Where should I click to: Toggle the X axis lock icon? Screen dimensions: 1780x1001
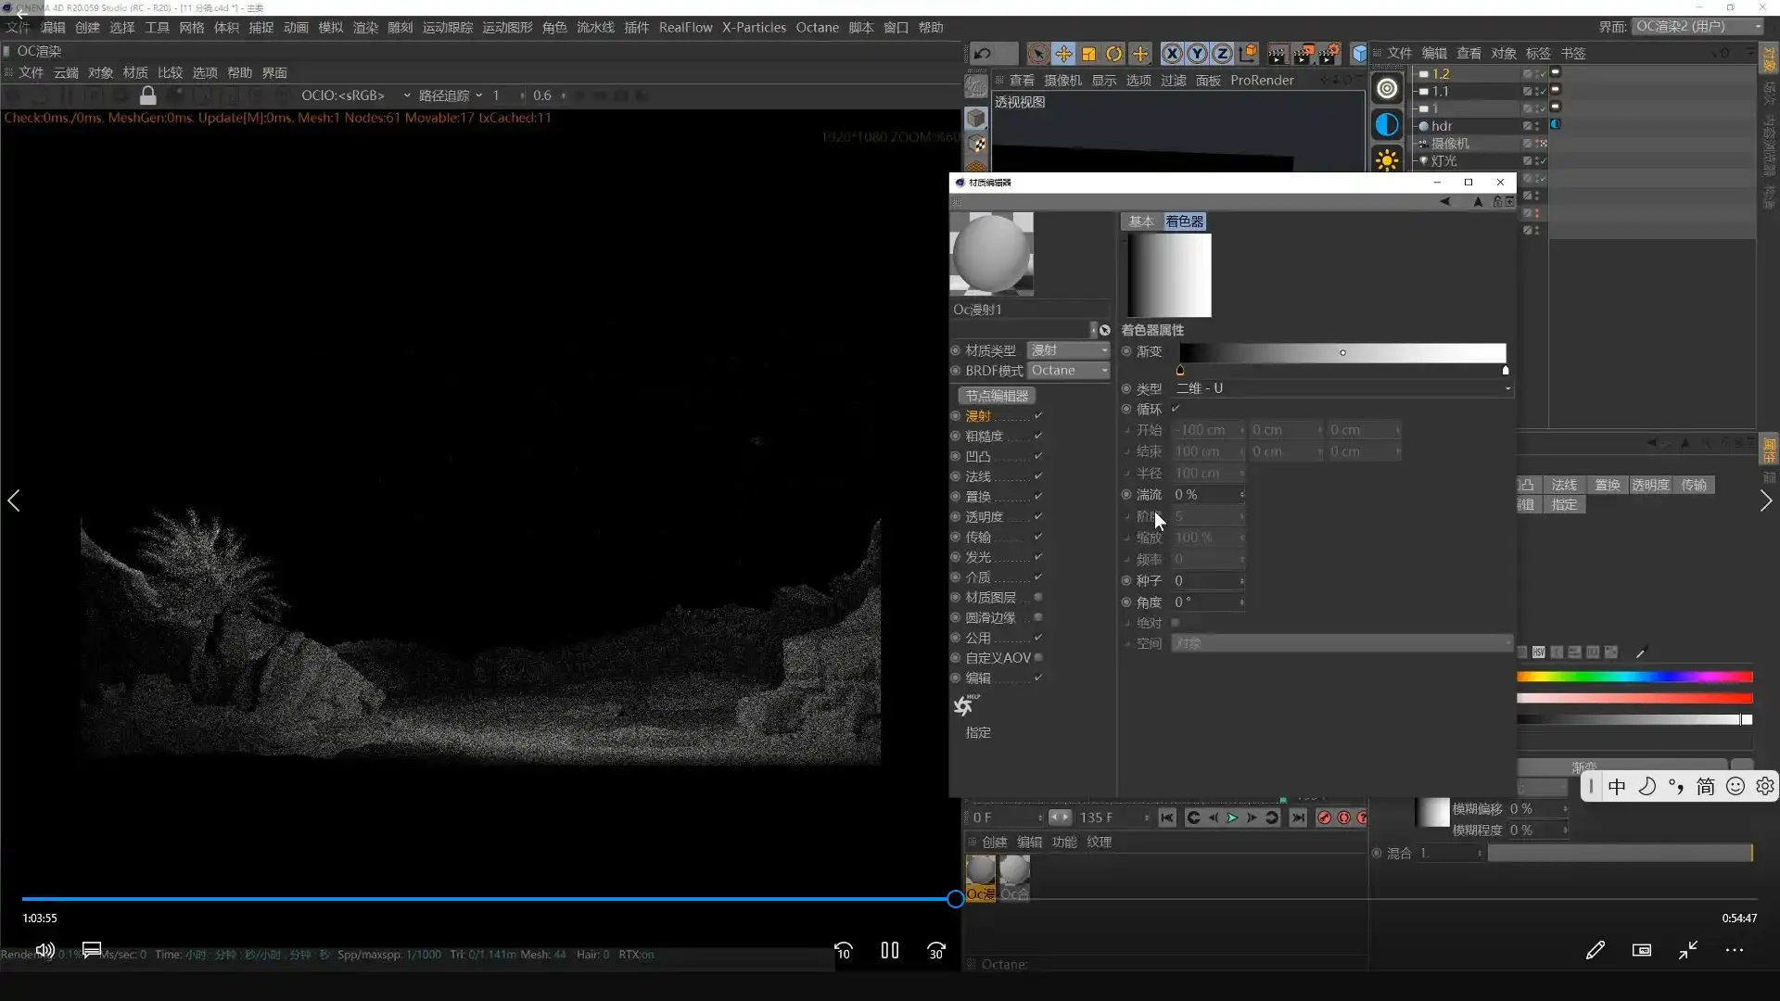1172,54
